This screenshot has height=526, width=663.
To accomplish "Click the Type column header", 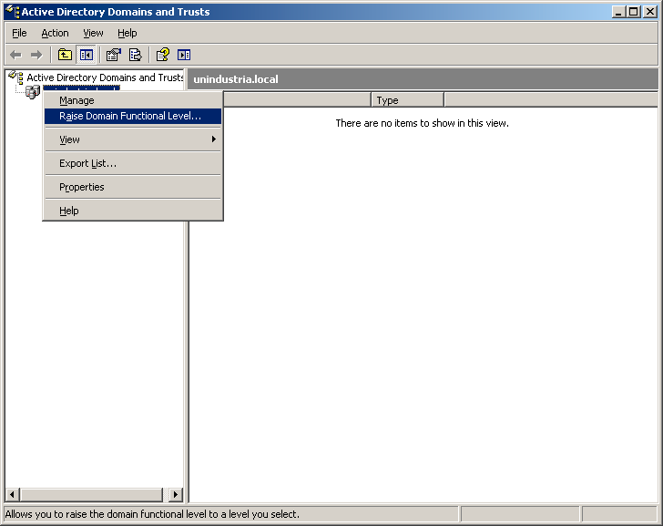I will 408,100.
